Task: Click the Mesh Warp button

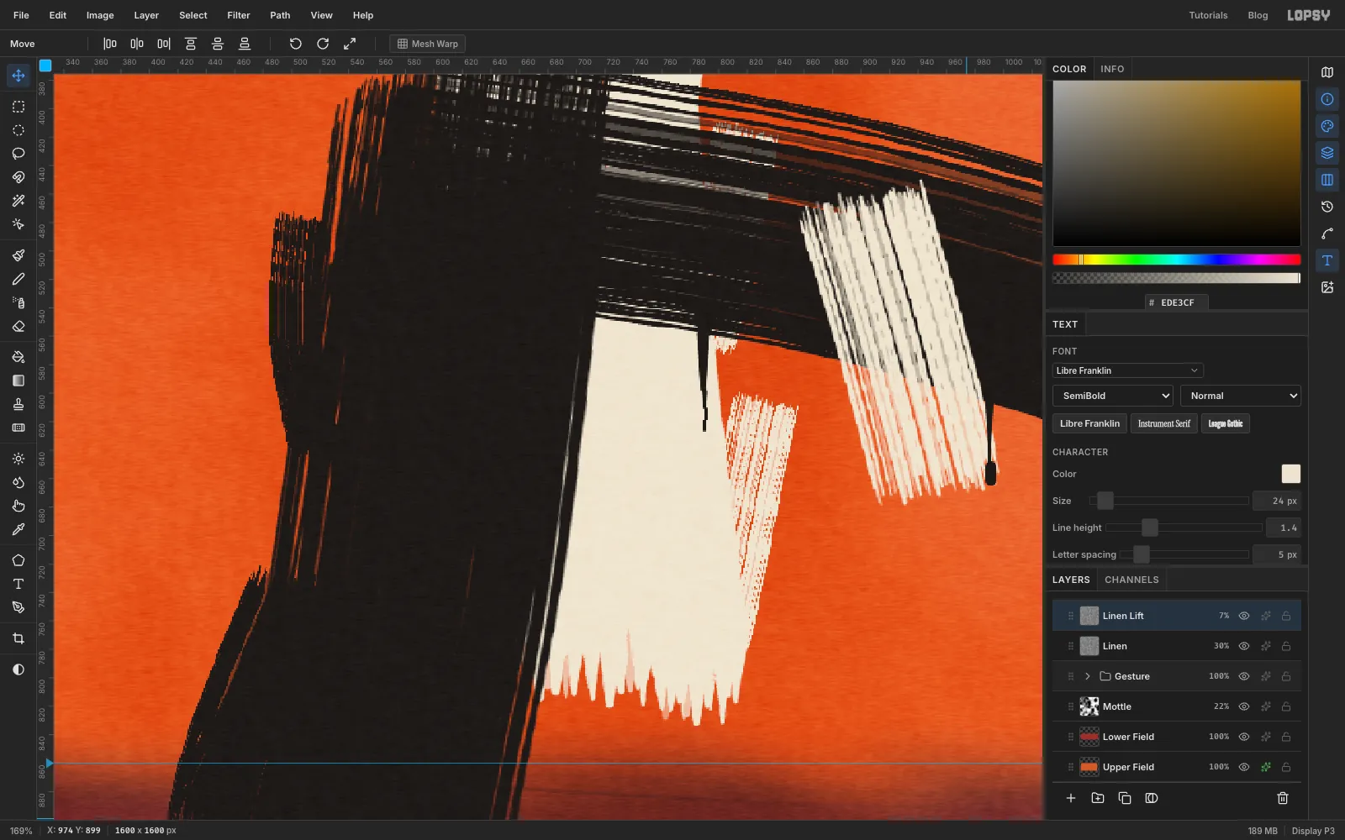Action: click(x=428, y=44)
